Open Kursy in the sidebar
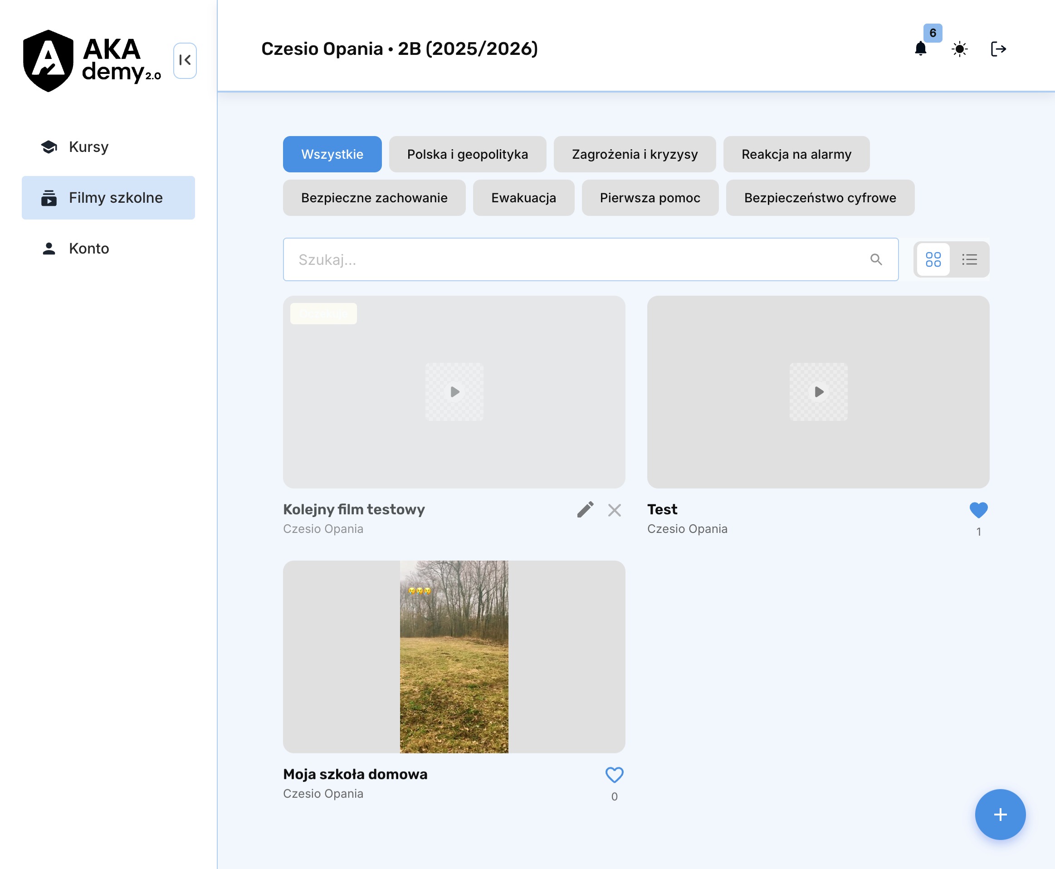 88,146
